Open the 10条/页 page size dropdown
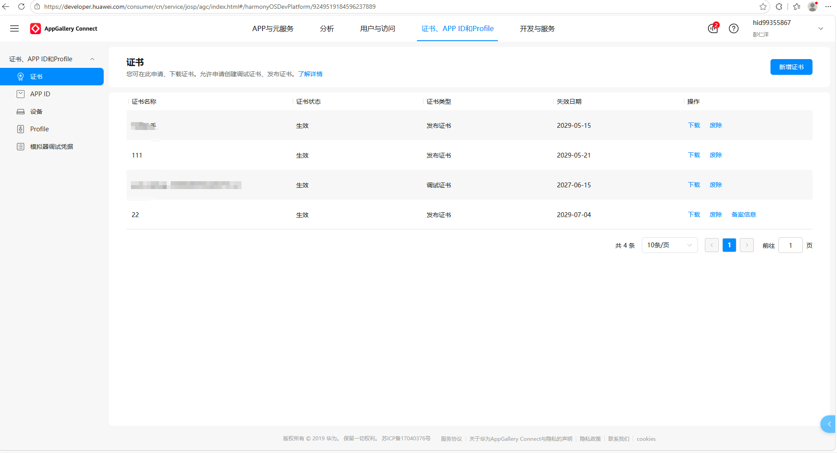 coord(669,245)
